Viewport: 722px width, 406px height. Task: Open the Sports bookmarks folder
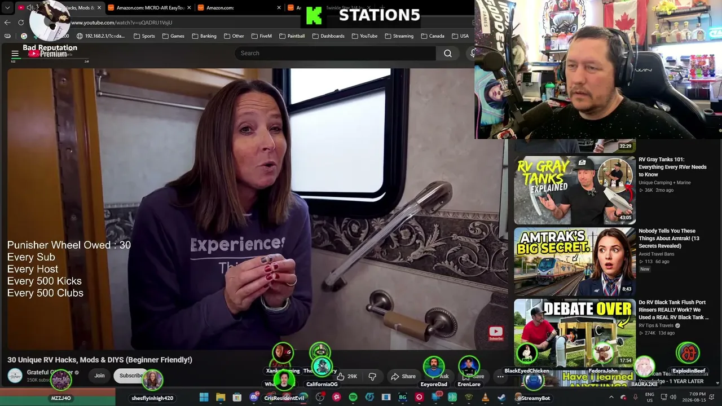pos(144,36)
